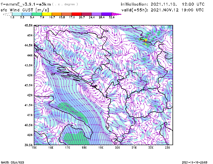
Task: Click the 'valid(+55h):' label
Action: coord(135,10)
